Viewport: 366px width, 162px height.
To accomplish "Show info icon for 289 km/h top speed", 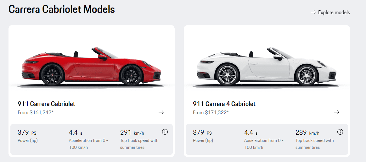I will pos(340,132).
